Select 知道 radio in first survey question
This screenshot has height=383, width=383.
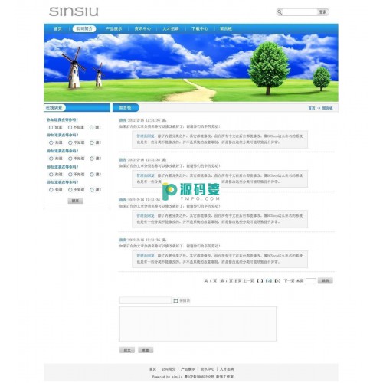[x=51, y=127]
